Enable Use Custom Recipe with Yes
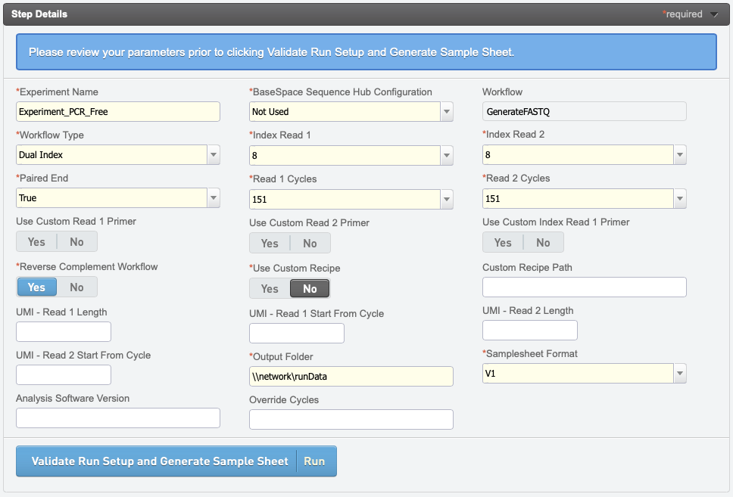Viewport: 733px width, 497px height. click(270, 289)
